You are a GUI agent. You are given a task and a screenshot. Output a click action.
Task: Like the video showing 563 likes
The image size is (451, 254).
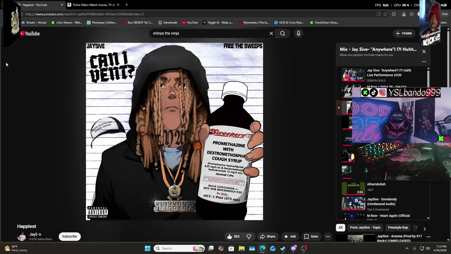pyautogui.click(x=234, y=236)
